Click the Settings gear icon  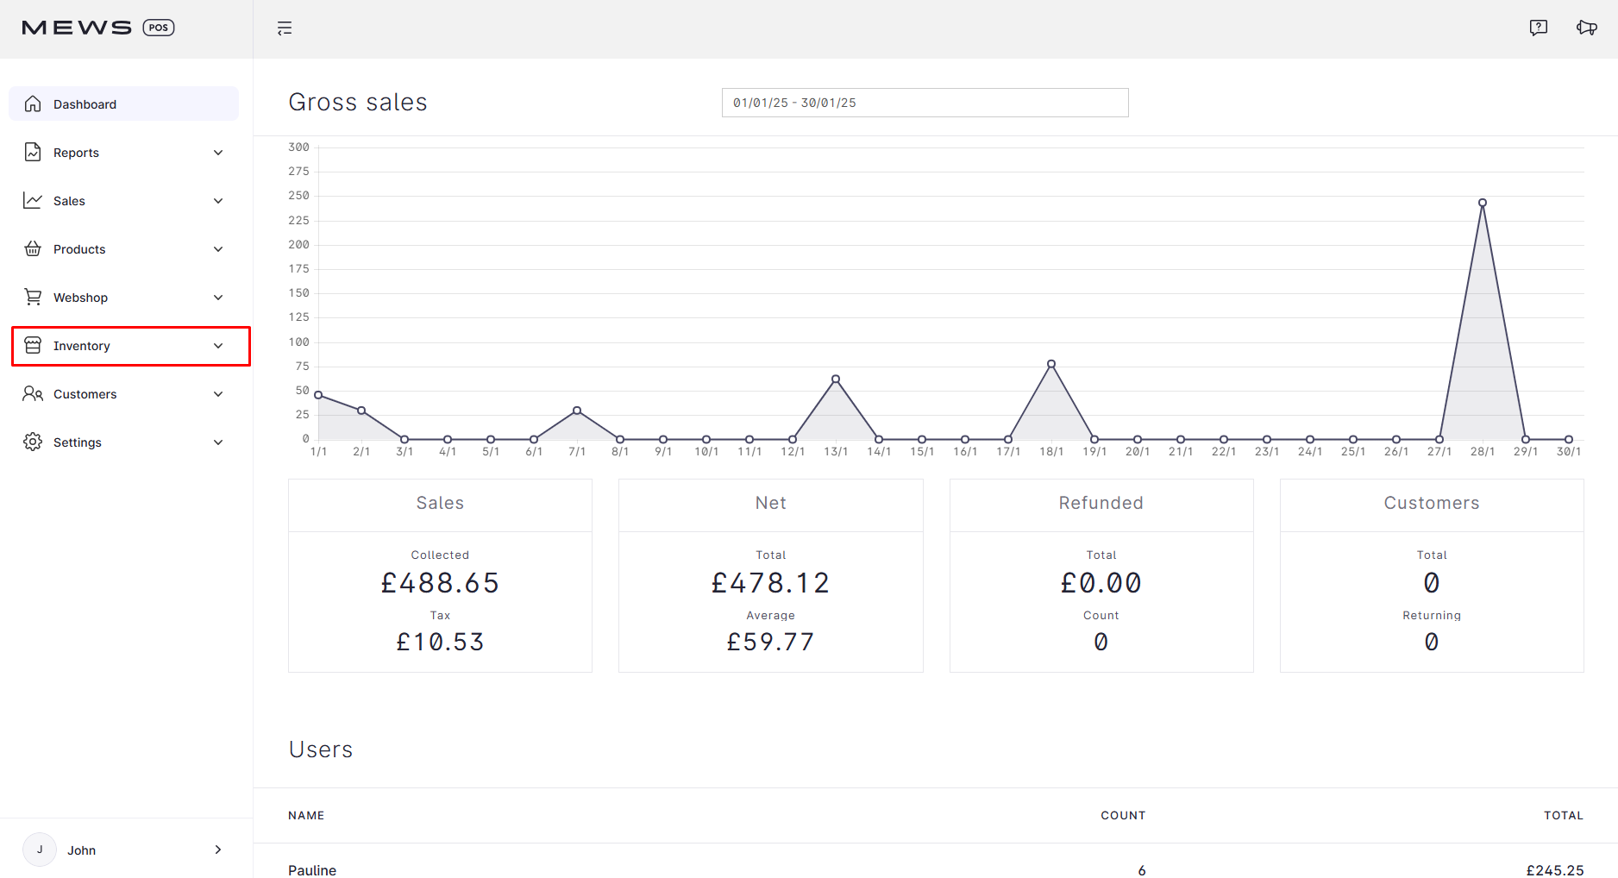point(33,442)
